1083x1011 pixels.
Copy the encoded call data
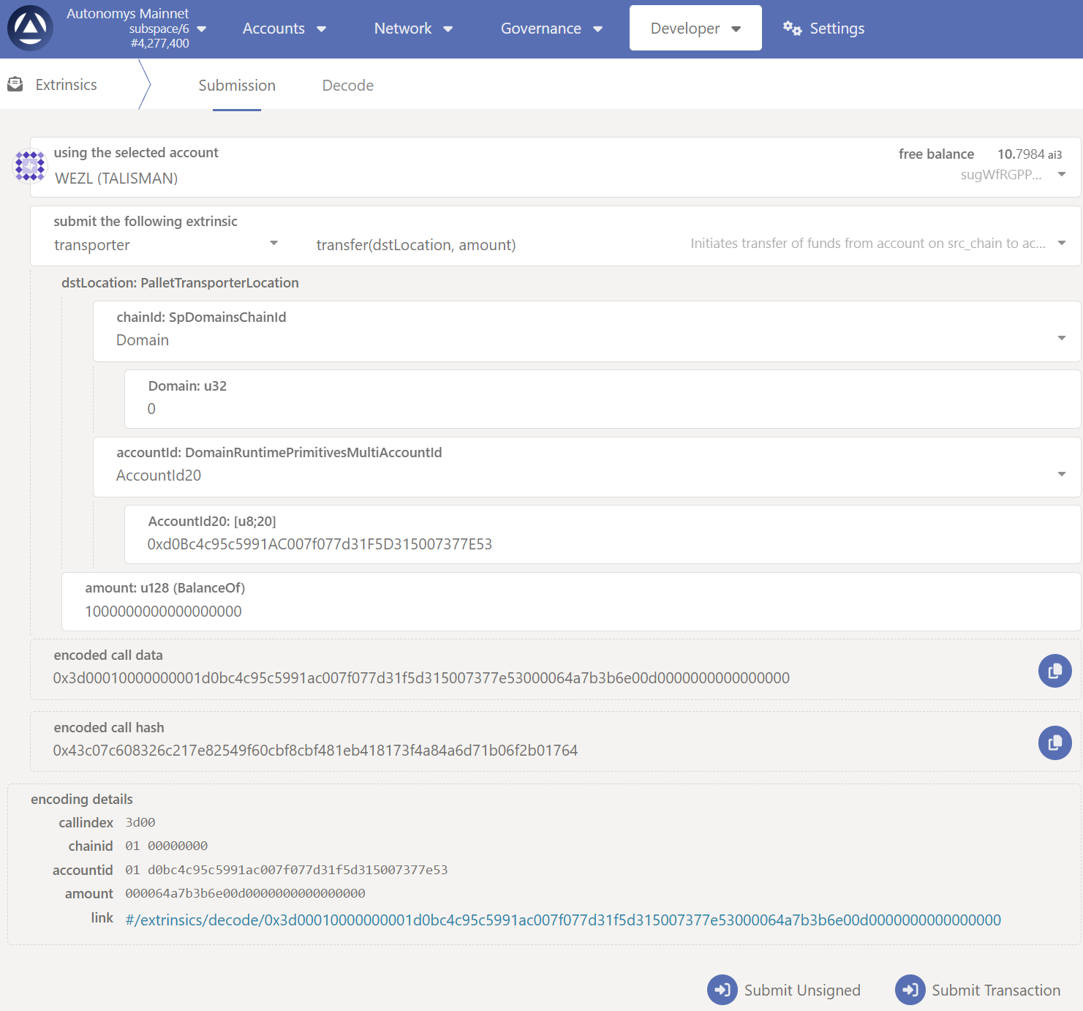point(1054,671)
